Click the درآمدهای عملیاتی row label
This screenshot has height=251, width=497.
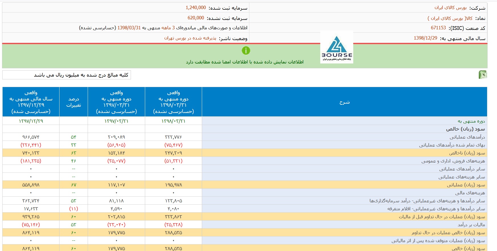click(467, 137)
